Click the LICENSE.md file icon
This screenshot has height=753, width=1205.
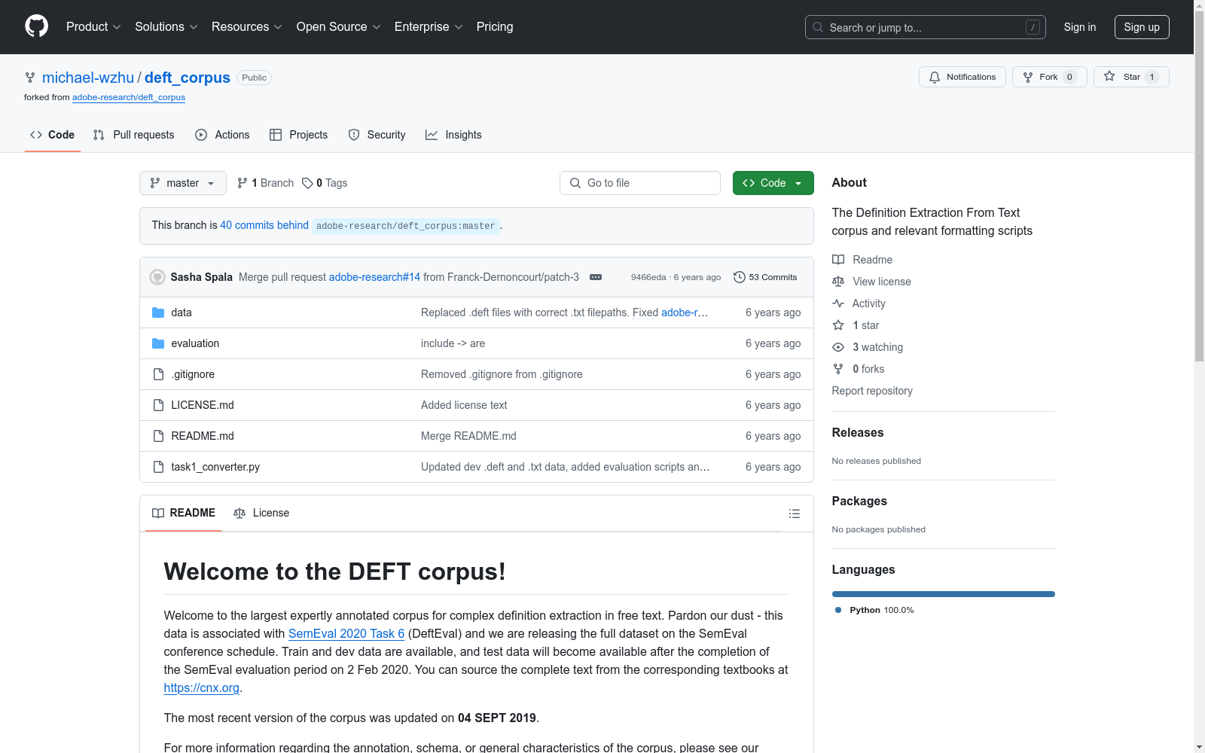158,405
